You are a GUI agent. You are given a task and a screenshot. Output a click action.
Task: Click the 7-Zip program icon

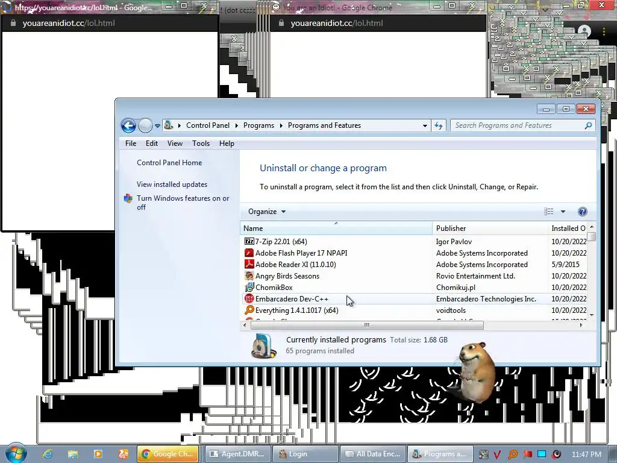point(249,241)
